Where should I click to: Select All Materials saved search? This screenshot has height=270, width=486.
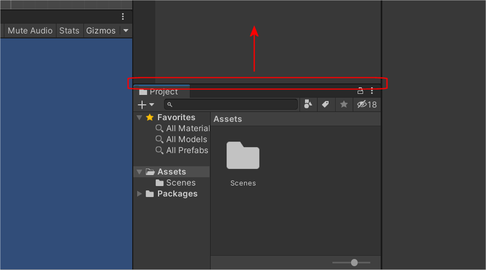183,128
